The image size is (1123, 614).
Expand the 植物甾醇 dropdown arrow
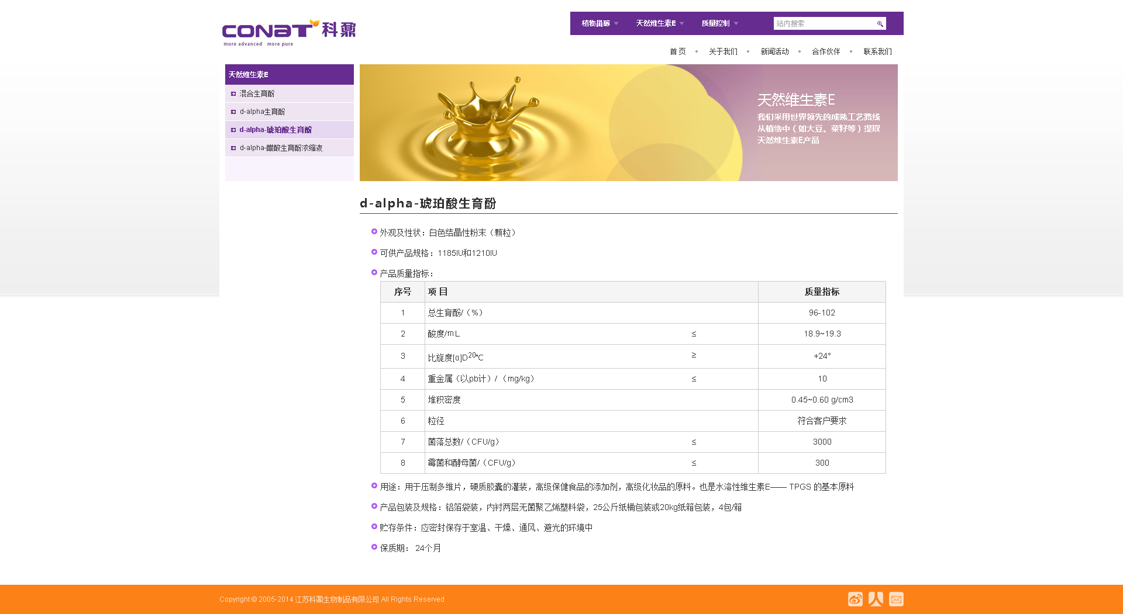[x=616, y=24]
